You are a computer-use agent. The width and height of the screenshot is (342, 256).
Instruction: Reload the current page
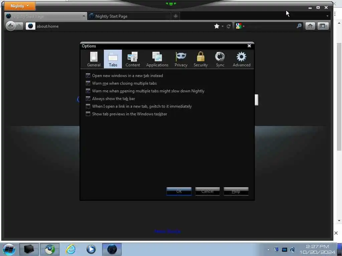[x=228, y=26]
